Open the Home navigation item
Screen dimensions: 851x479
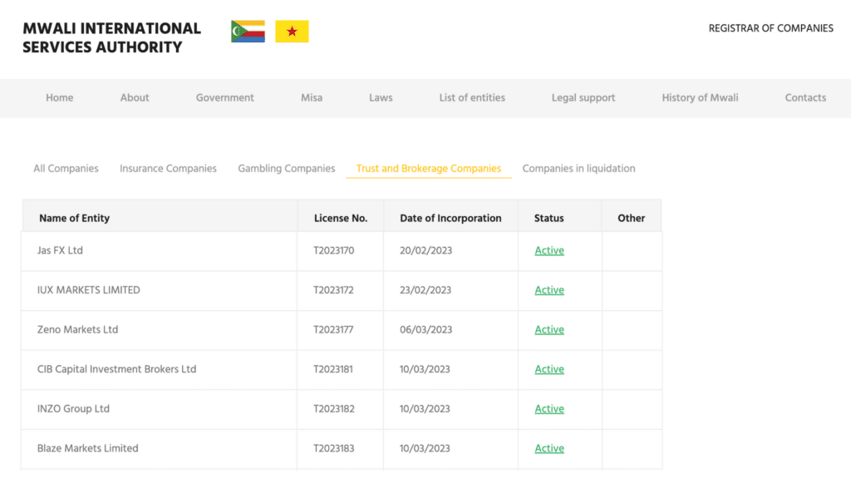pyautogui.click(x=60, y=98)
